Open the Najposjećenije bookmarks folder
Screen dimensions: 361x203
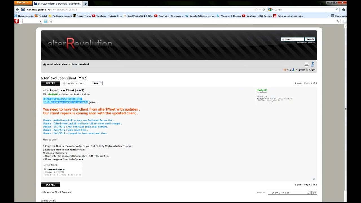pos(24,16)
